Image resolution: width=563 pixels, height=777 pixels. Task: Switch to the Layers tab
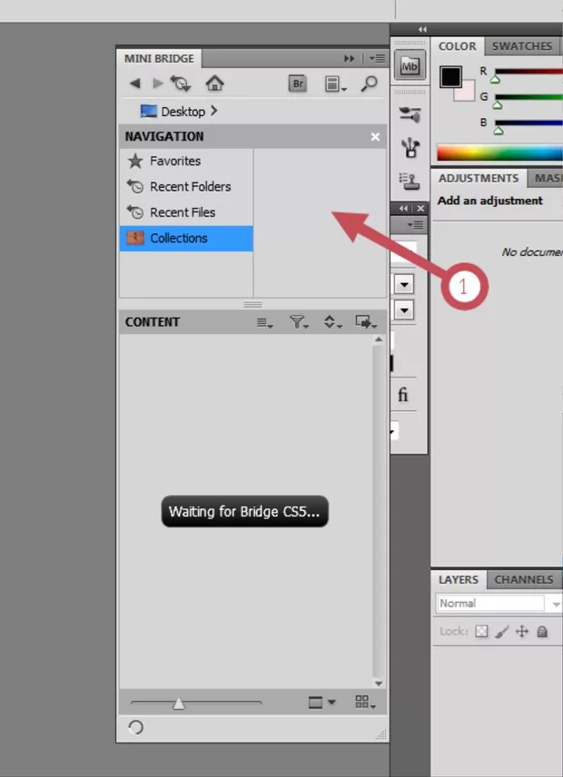(x=459, y=580)
